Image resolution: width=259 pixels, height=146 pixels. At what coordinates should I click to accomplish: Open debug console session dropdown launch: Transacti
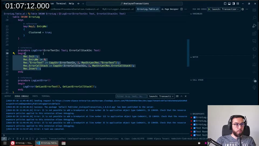click(x=161, y=96)
